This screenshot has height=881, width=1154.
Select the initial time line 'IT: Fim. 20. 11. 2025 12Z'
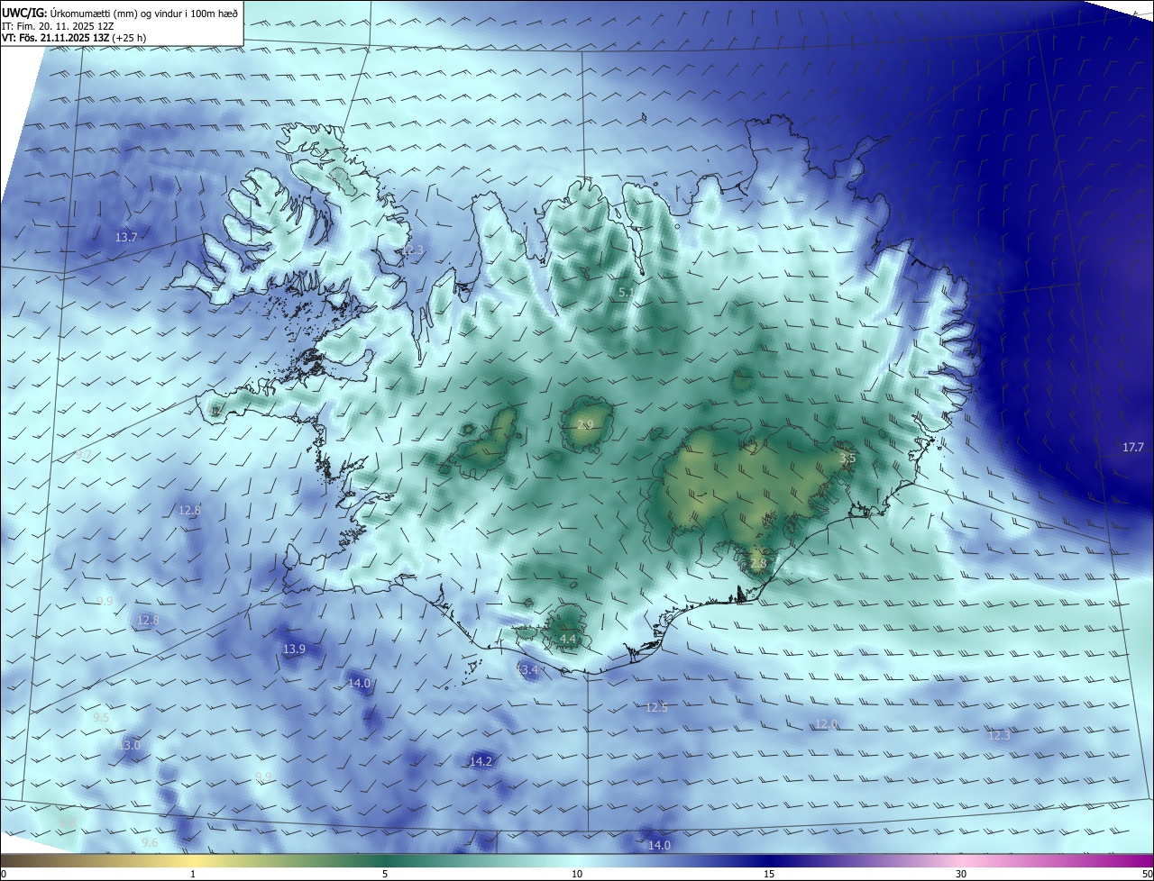point(58,26)
